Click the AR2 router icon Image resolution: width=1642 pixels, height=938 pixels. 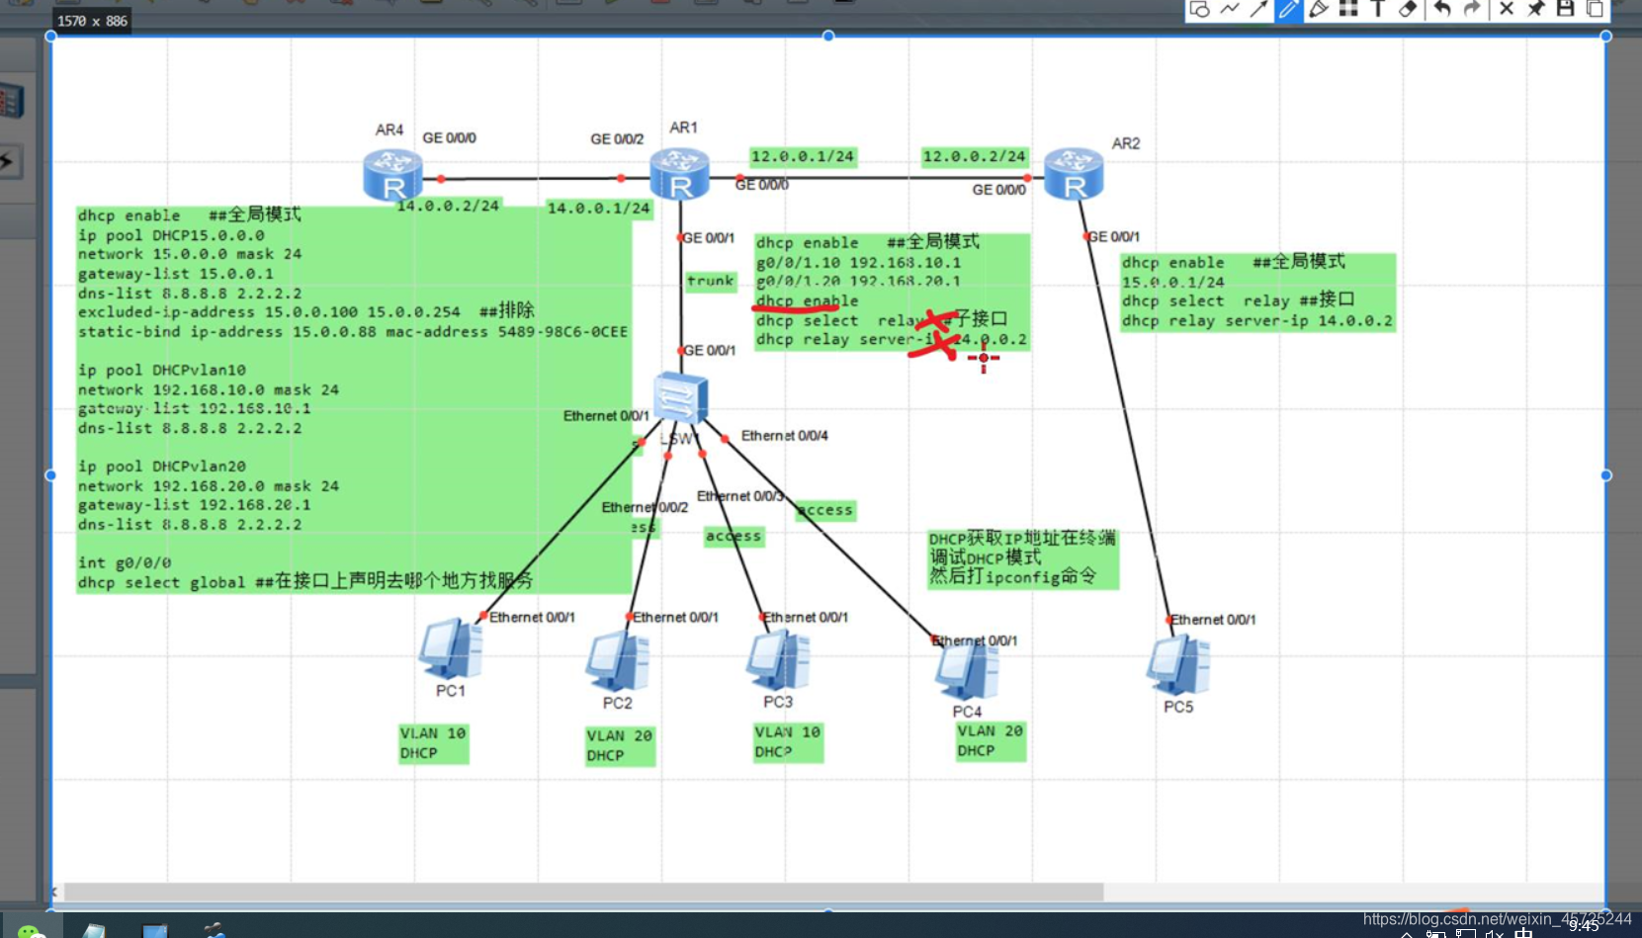(x=1074, y=174)
